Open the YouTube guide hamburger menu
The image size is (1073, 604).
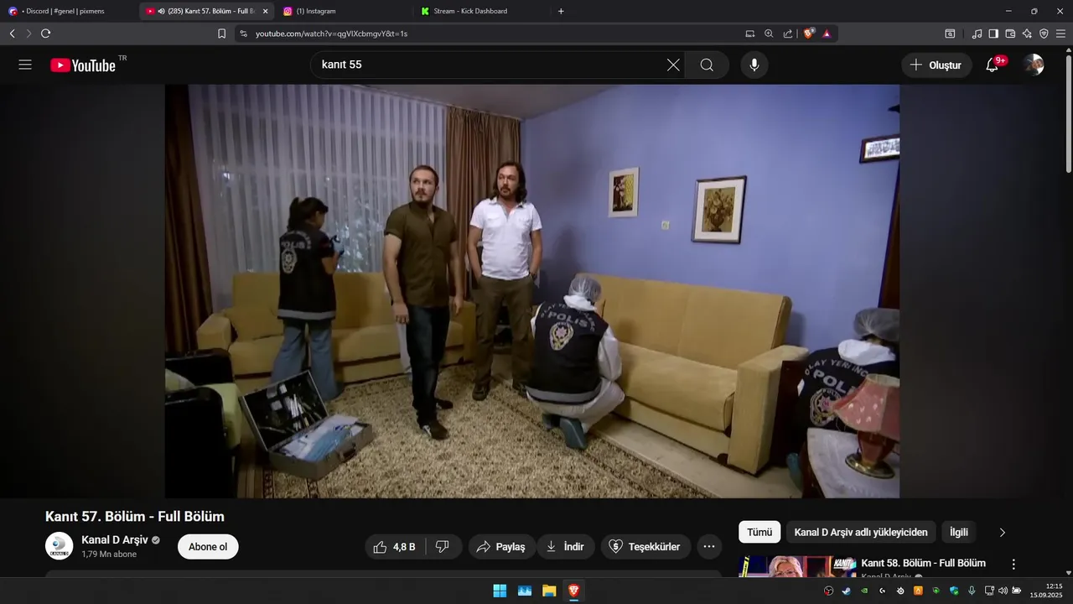25,65
